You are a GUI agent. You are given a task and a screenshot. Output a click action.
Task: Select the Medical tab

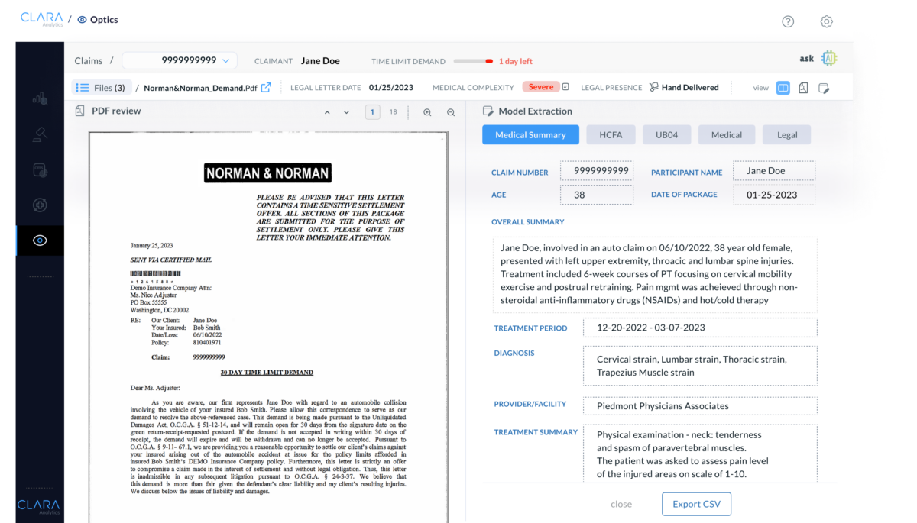click(x=727, y=135)
